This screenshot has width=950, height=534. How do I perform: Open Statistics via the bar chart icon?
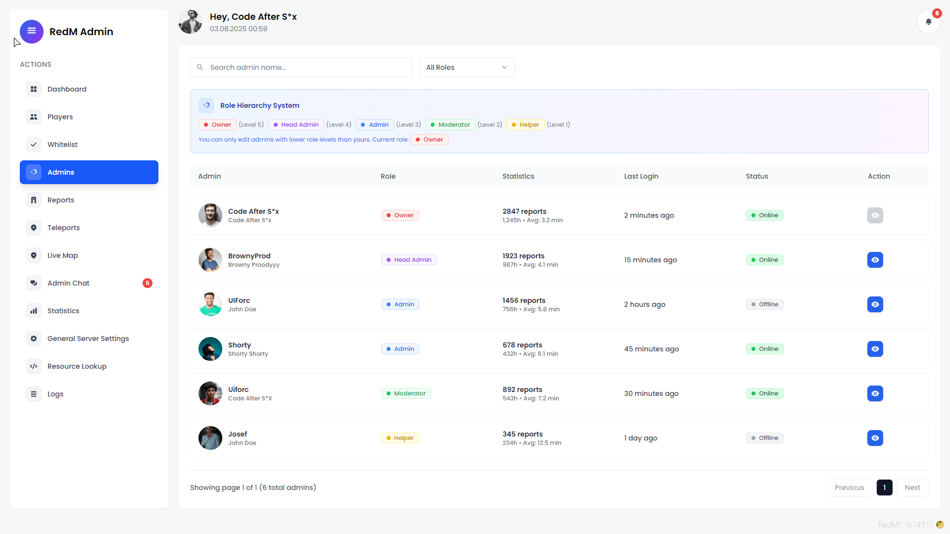tap(34, 311)
